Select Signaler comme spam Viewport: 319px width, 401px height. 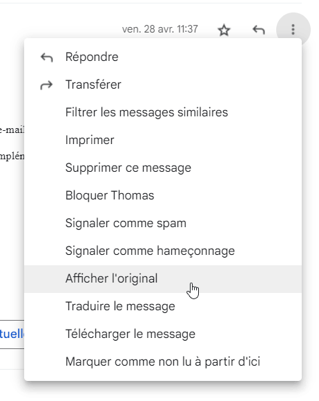click(163, 223)
